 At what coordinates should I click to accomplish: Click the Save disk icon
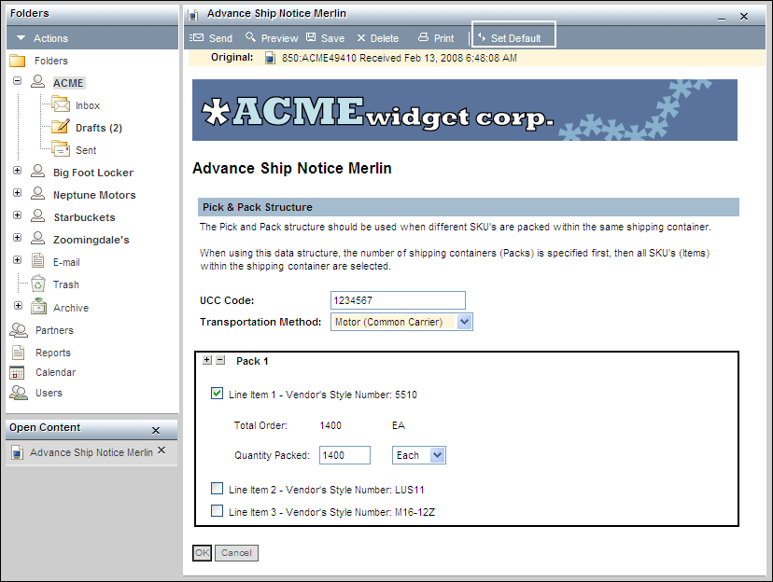pos(311,37)
